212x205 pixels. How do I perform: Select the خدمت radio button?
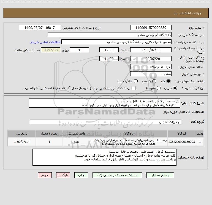click(154, 81)
